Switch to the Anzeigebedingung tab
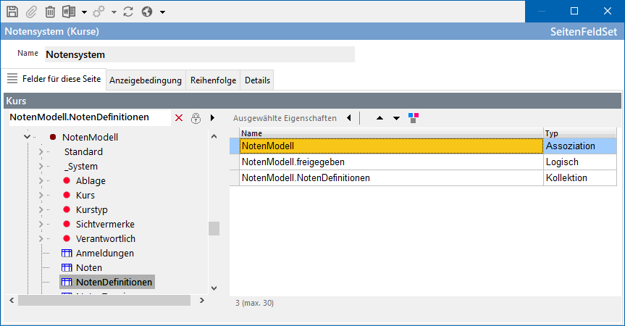Screen dimensions: 625x326 point(145,80)
